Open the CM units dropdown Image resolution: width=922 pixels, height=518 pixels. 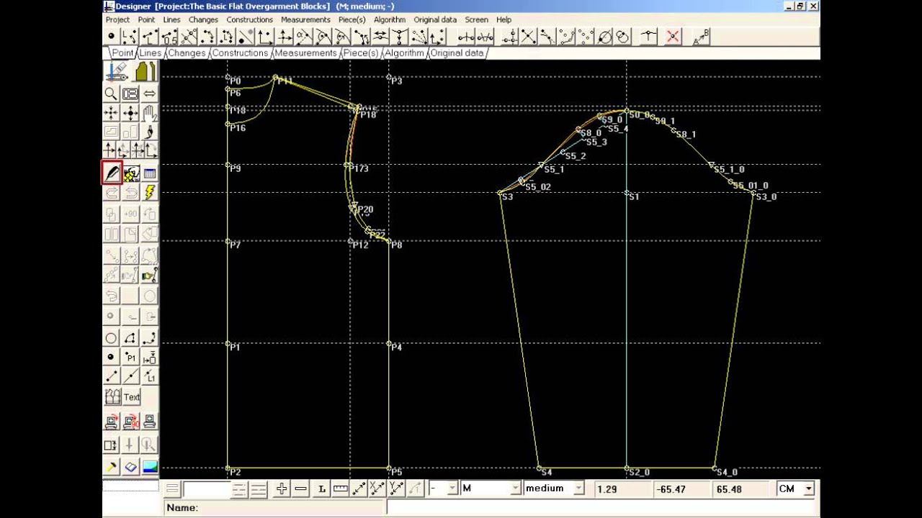click(x=808, y=489)
